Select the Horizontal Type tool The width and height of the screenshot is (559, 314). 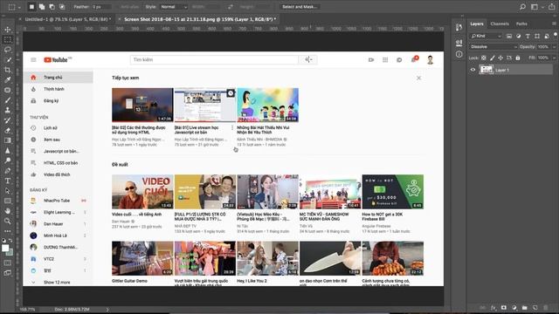tap(8, 181)
